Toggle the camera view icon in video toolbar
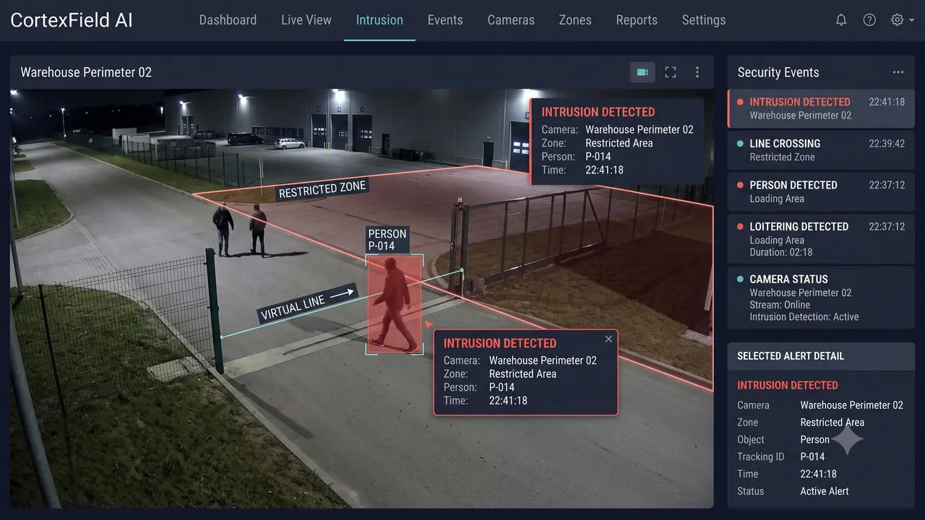Screen dimensions: 925x520 [x=642, y=72]
